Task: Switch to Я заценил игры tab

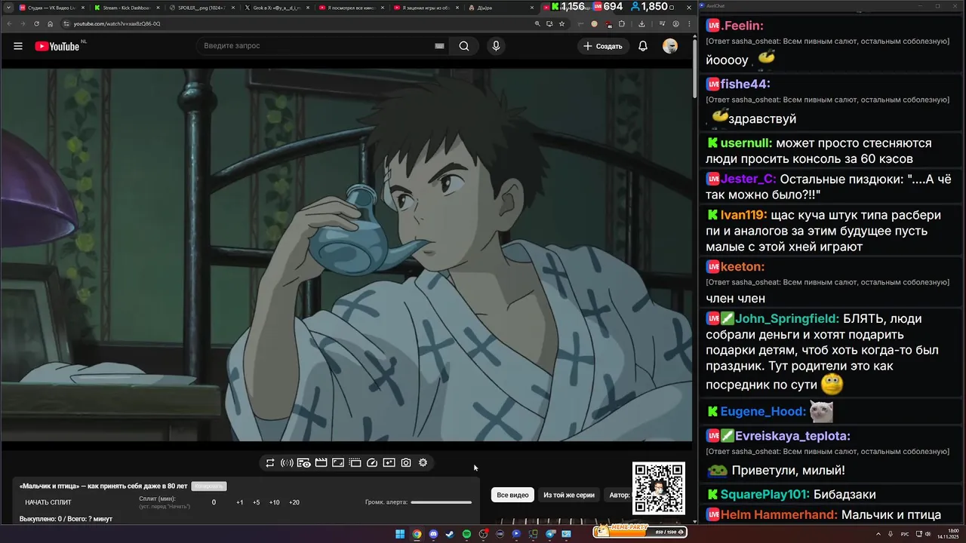Action: tap(427, 8)
